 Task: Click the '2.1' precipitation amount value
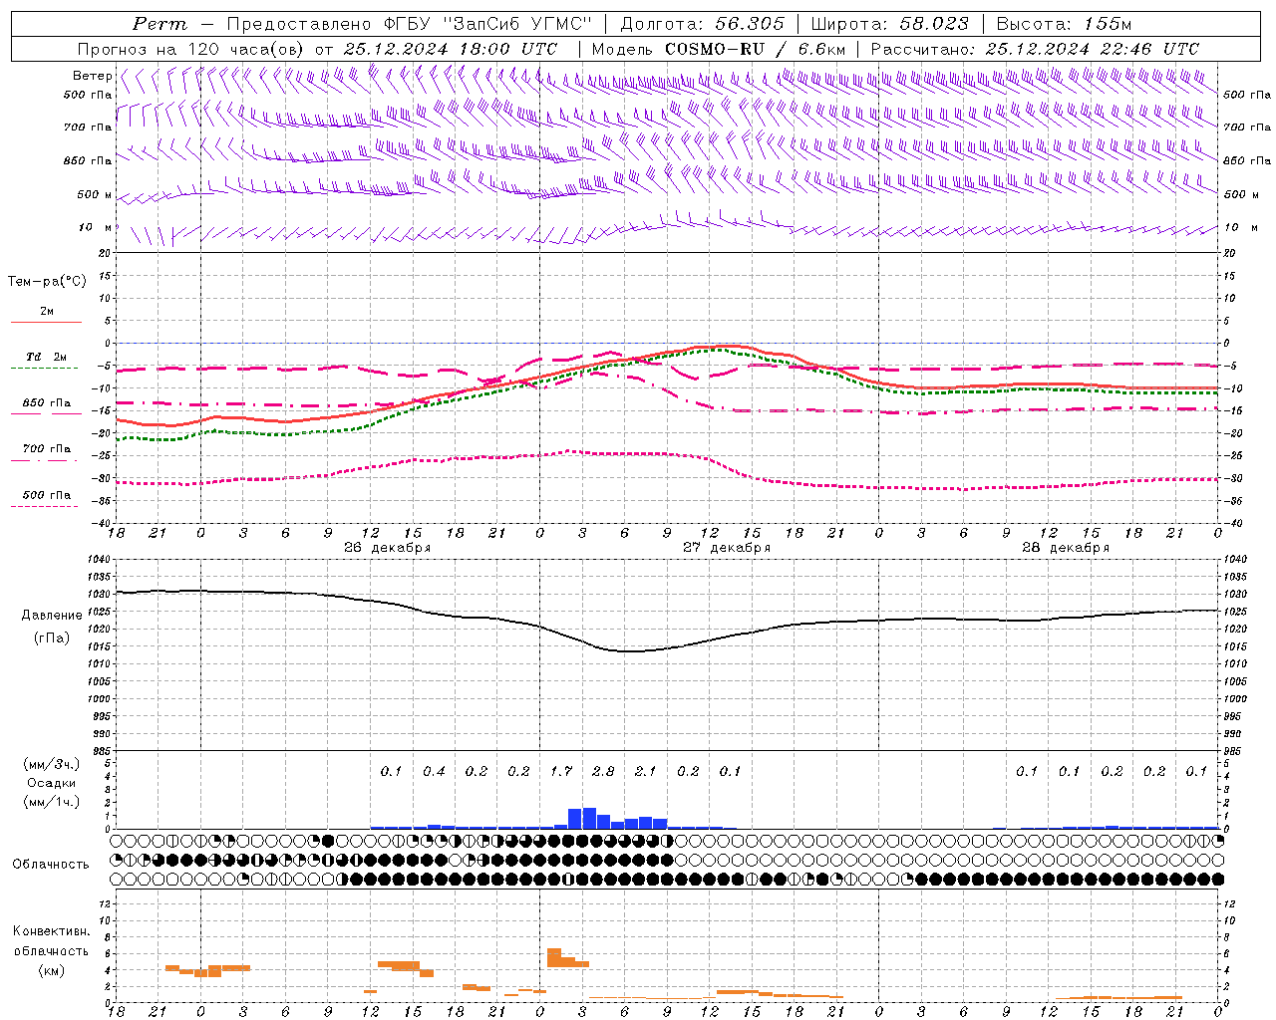click(x=646, y=772)
